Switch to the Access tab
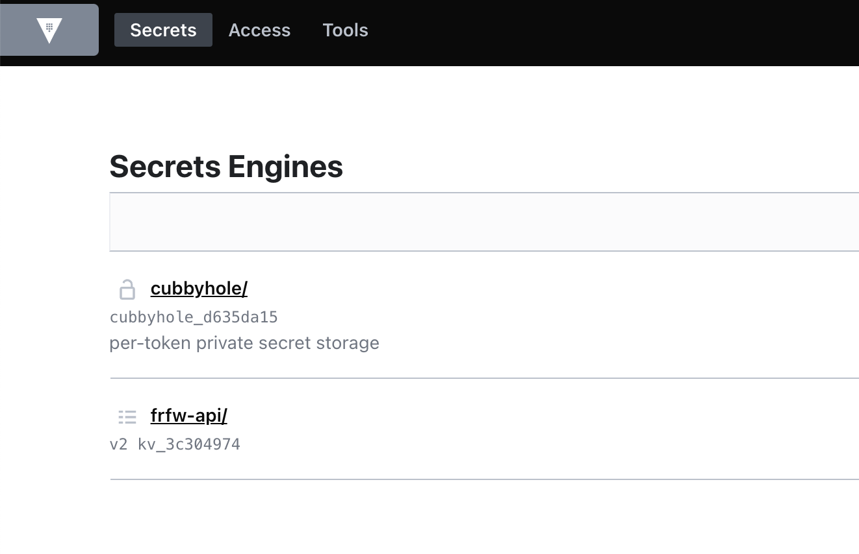The height and width of the screenshot is (554, 859). pyautogui.click(x=259, y=30)
